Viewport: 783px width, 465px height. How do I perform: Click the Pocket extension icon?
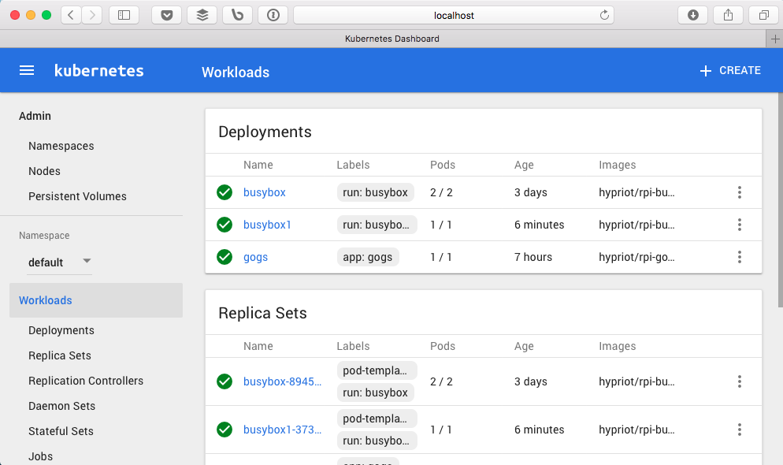coord(167,15)
